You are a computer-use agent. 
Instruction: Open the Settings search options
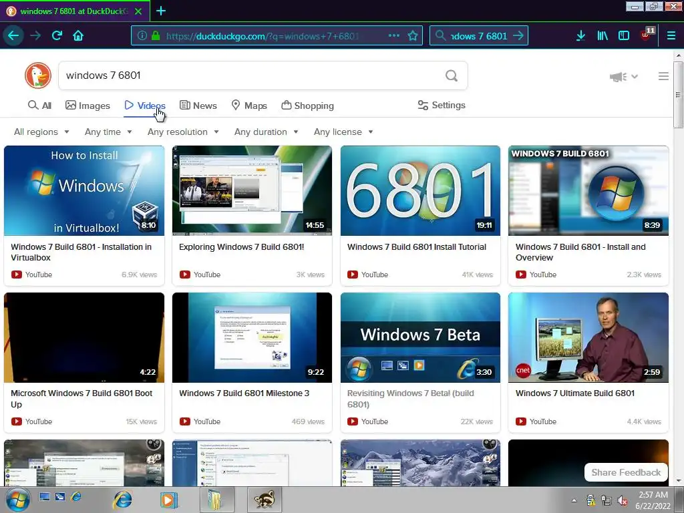pos(442,105)
